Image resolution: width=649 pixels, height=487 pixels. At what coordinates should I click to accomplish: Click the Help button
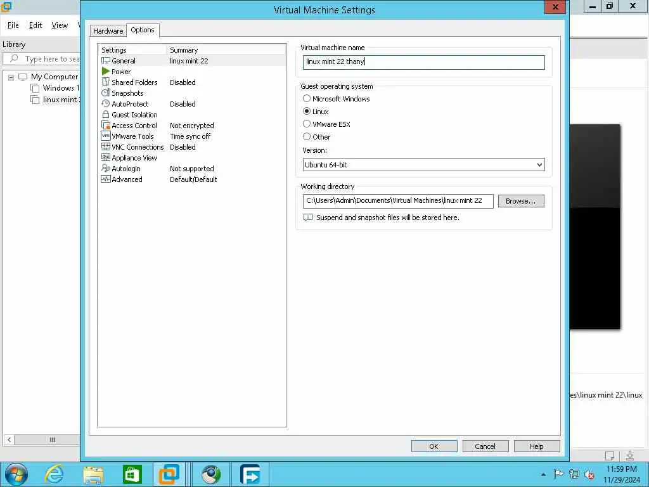coord(536,446)
